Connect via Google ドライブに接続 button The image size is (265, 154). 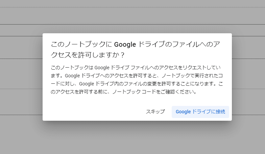pos(200,112)
